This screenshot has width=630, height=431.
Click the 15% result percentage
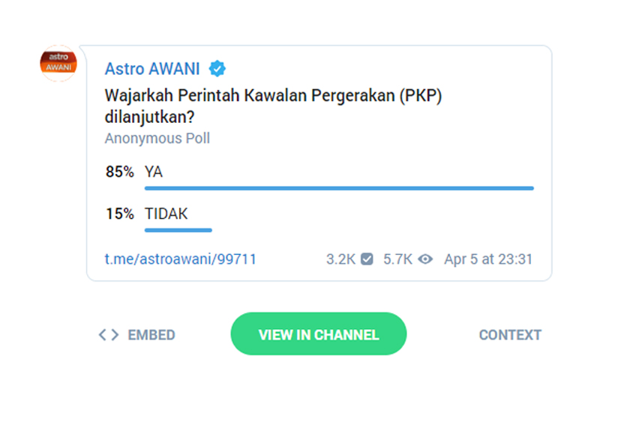point(119,214)
